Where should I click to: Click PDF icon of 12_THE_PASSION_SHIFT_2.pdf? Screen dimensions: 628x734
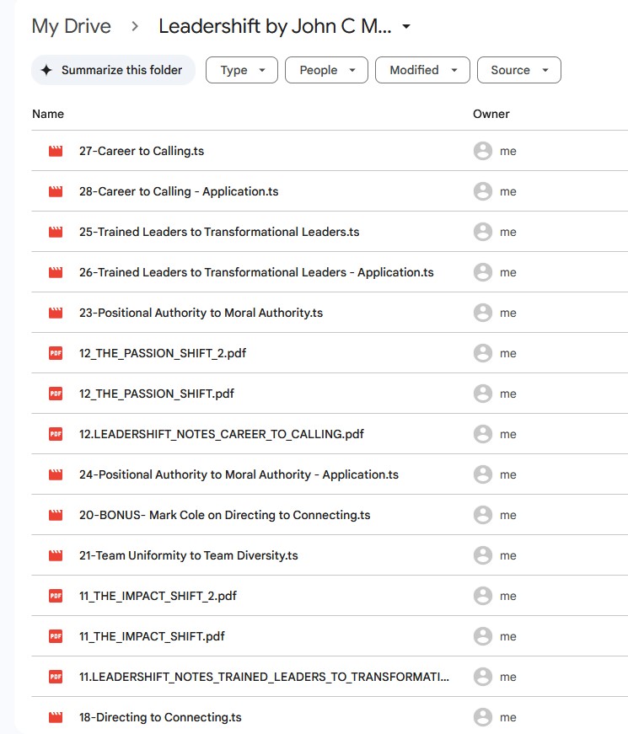coord(56,354)
